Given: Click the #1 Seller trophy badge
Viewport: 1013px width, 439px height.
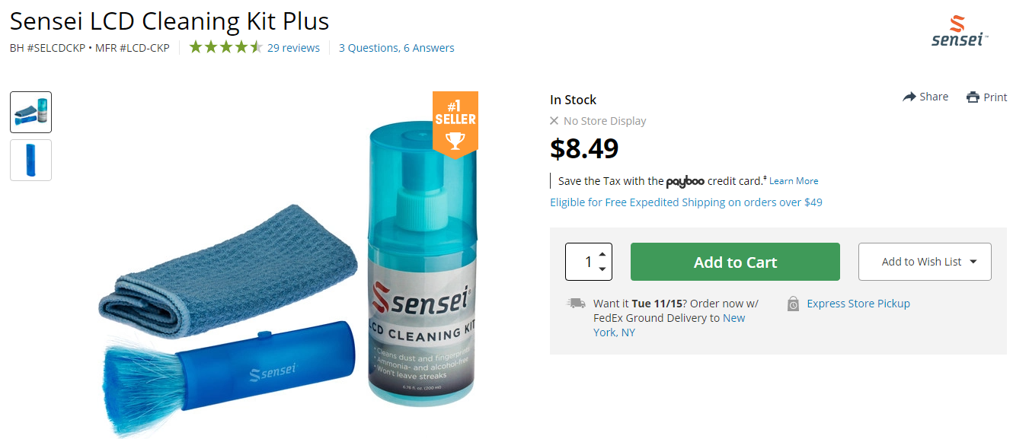Looking at the screenshot, I should pos(455,122).
